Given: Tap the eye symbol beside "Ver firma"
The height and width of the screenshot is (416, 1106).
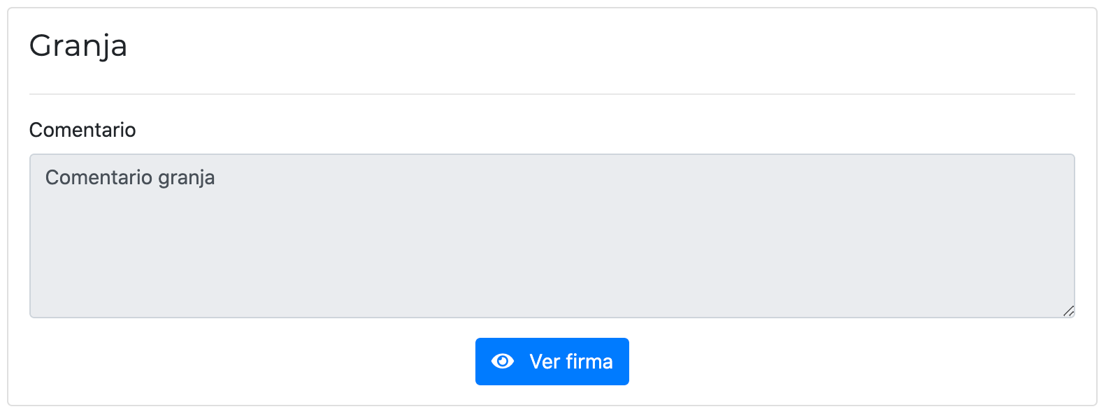Looking at the screenshot, I should (503, 361).
